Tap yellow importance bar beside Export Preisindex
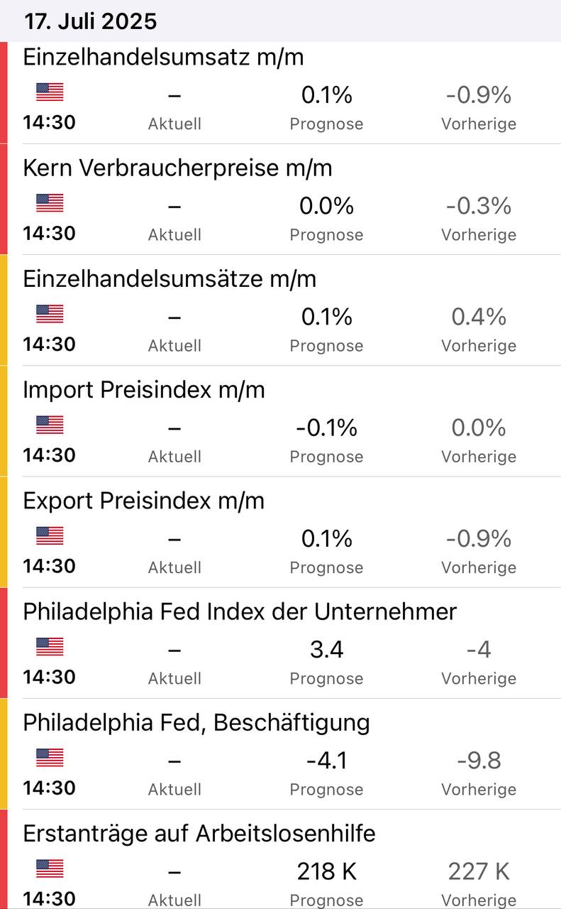 4,531
